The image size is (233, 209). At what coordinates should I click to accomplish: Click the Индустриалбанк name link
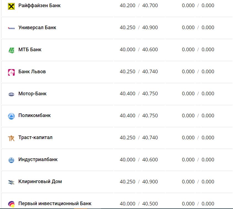click(x=38, y=160)
